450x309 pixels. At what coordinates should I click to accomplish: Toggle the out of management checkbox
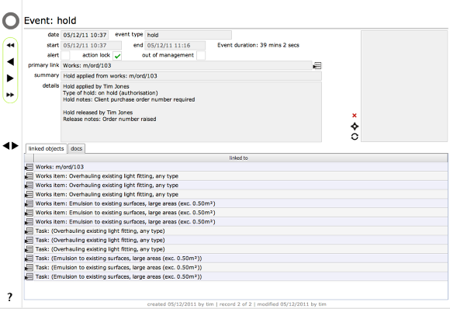201,55
